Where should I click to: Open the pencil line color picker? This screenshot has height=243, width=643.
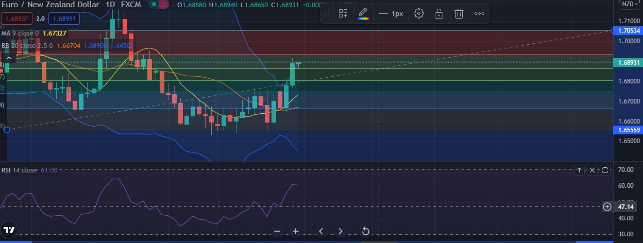coord(363,14)
